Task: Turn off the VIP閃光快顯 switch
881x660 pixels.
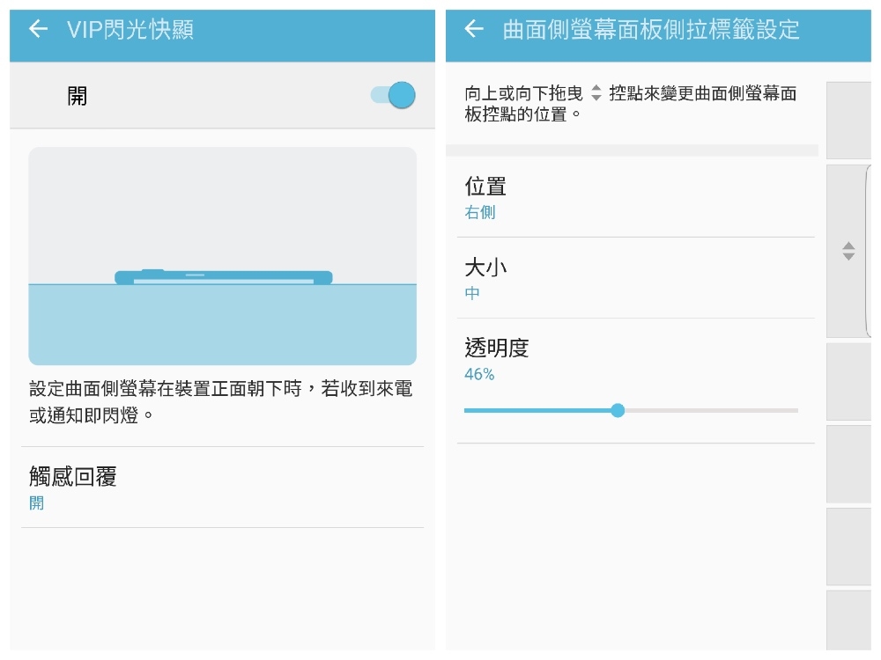Action: [x=394, y=95]
